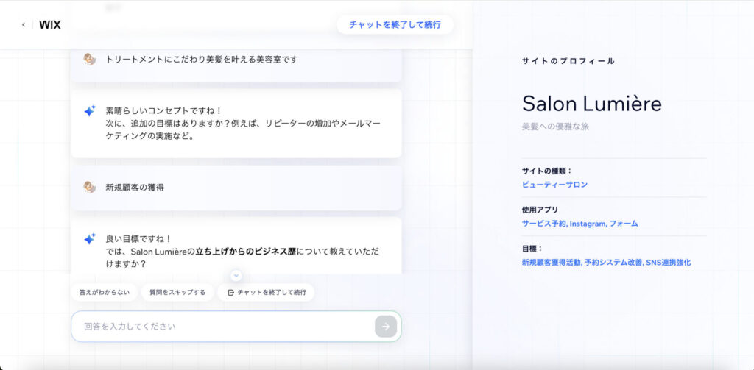The image size is (754, 370).
Task: Click the SNS連携強化 goal link
Action: 668,262
